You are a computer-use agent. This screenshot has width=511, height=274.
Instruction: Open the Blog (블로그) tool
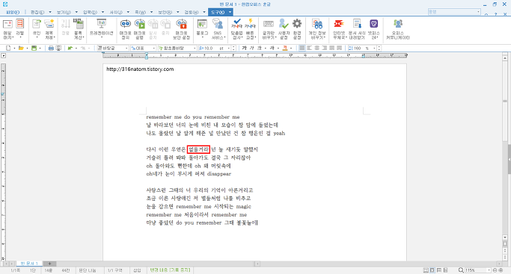tap(202, 29)
